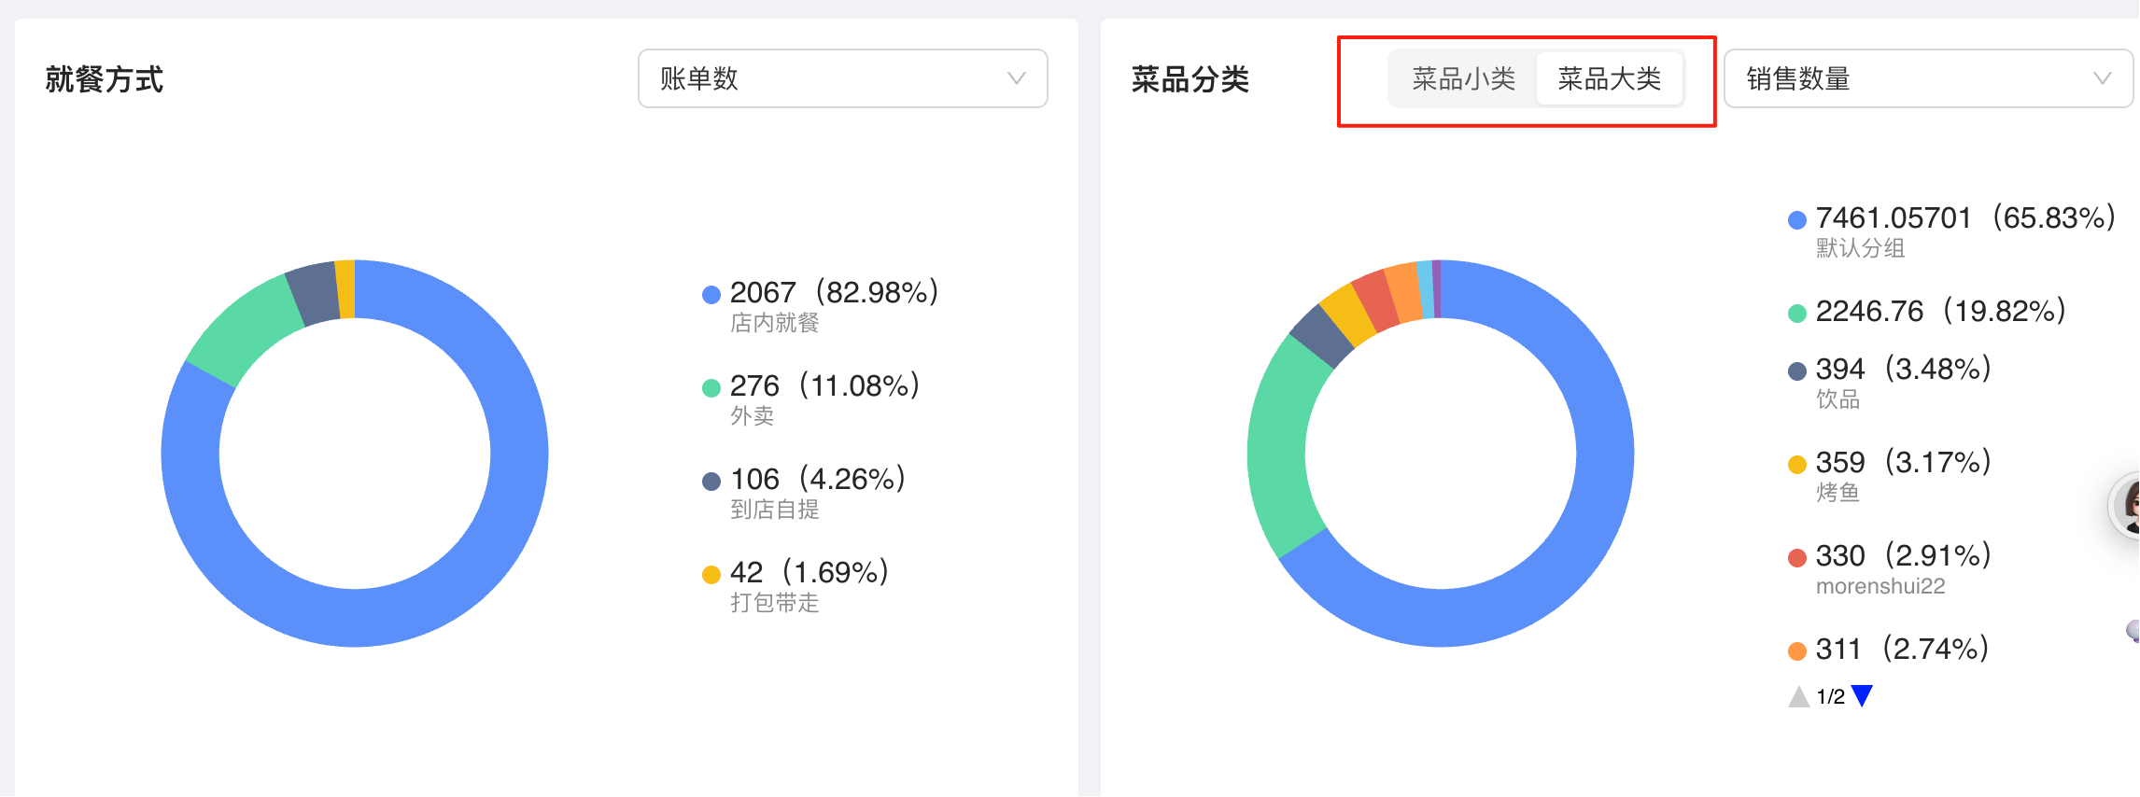Click the 默认分组 legend item
The width and height of the screenshot is (2140, 797).
coord(1950,231)
